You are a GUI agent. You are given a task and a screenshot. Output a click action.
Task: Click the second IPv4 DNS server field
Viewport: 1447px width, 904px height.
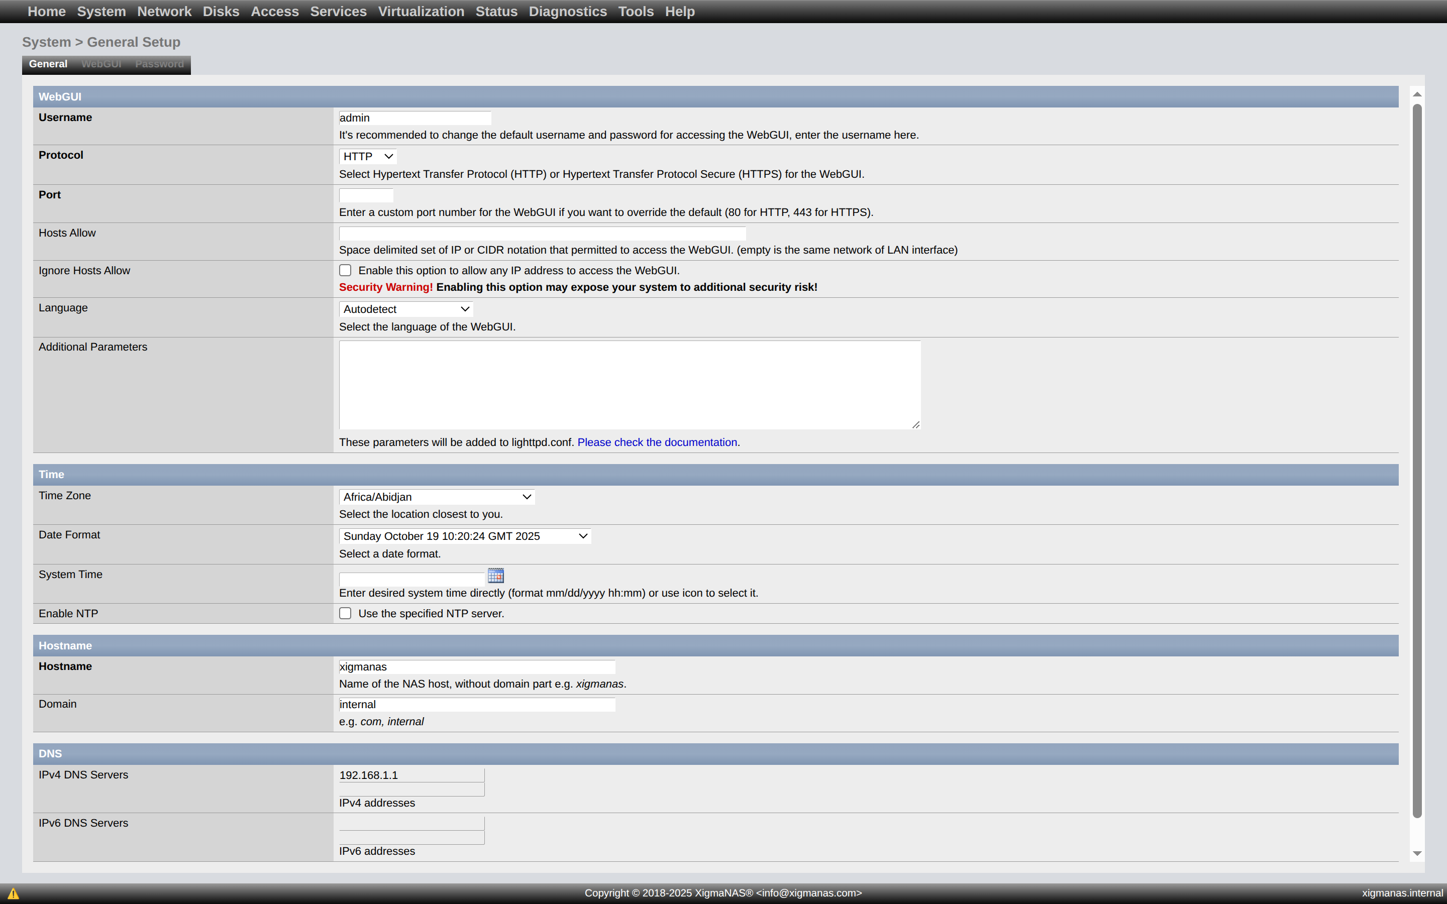tap(411, 789)
